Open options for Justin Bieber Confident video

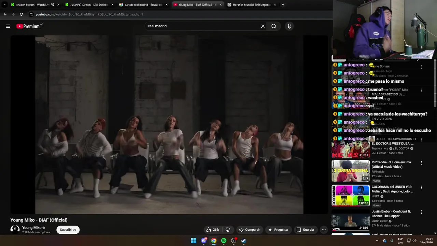pyautogui.click(x=421, y=212)
